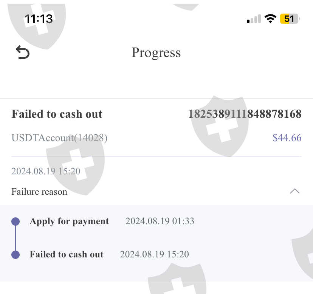Image resolution: width=313 pixels, height=294 pixels.
Task: Tap the 11:13 status bar clock
Action: [x=39, y=18]
